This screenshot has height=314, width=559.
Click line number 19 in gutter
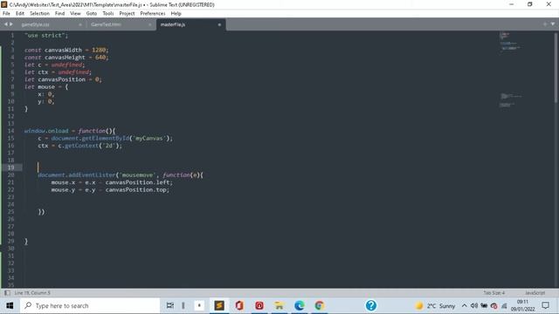(x=10, y=167)
